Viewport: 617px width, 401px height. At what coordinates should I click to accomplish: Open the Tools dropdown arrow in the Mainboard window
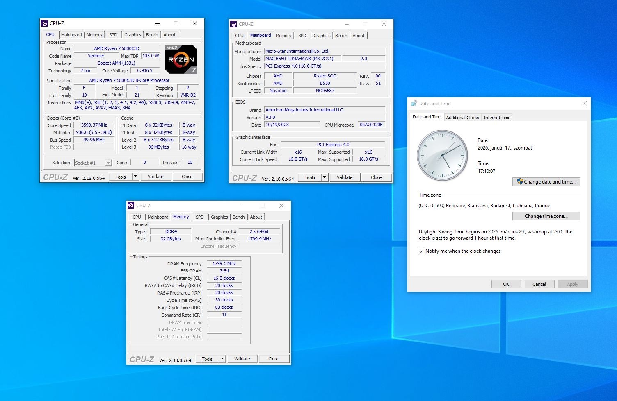point(325,177)
